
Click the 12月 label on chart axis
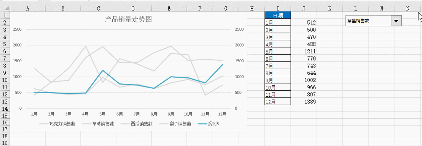pyautogui.click(x=222, y=114)
